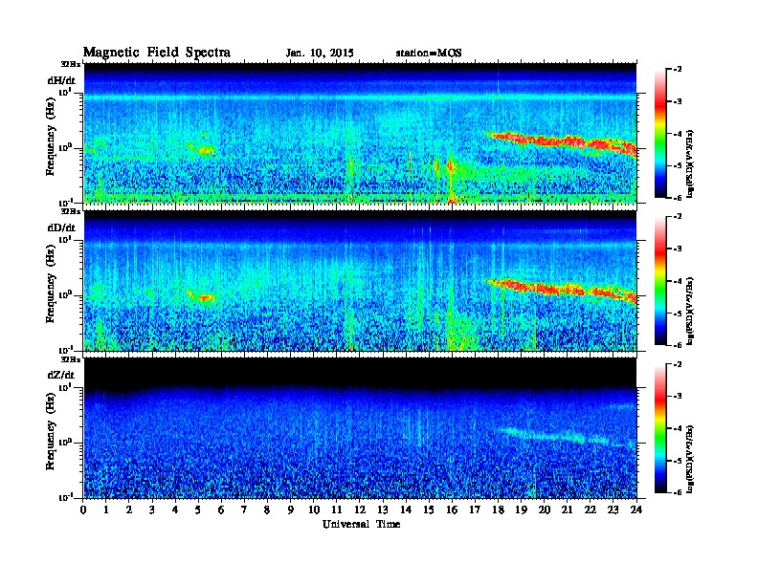Click the "dZ/dt" panel label
The image size is (758, 585).
61,375
